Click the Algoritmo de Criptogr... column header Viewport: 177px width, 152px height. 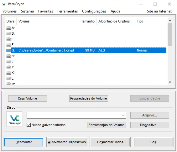(116, 21)
